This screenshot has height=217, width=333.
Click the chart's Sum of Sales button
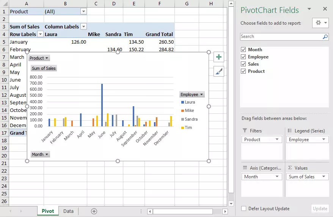tap(44, 68)
